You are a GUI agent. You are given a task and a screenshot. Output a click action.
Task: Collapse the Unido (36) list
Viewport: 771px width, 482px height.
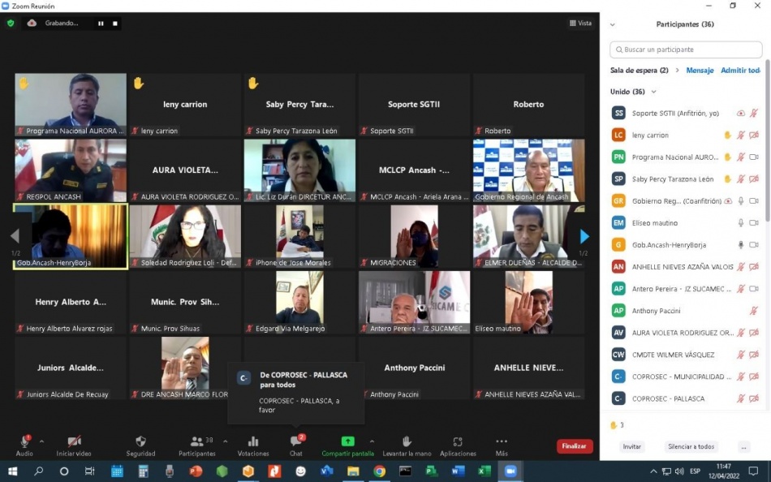point(654,92)
